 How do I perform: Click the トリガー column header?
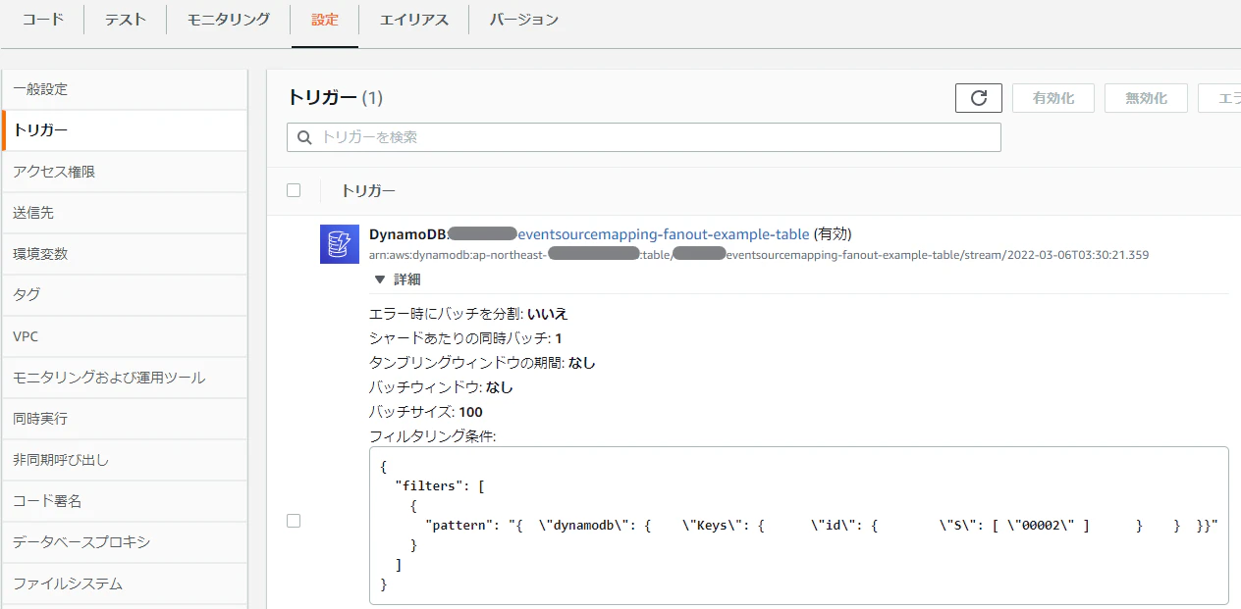368,190
